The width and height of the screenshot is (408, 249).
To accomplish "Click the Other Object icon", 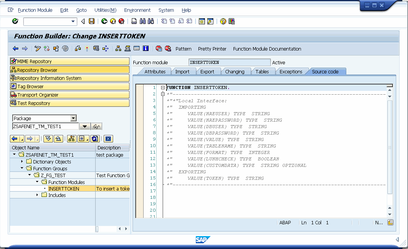I will 56,49.
